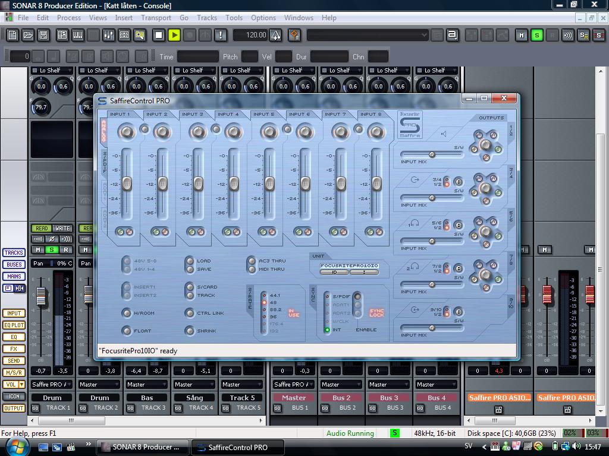Select the INT sync source
Viewport: 609px width, 456px height.
click(x=328, y=330)
